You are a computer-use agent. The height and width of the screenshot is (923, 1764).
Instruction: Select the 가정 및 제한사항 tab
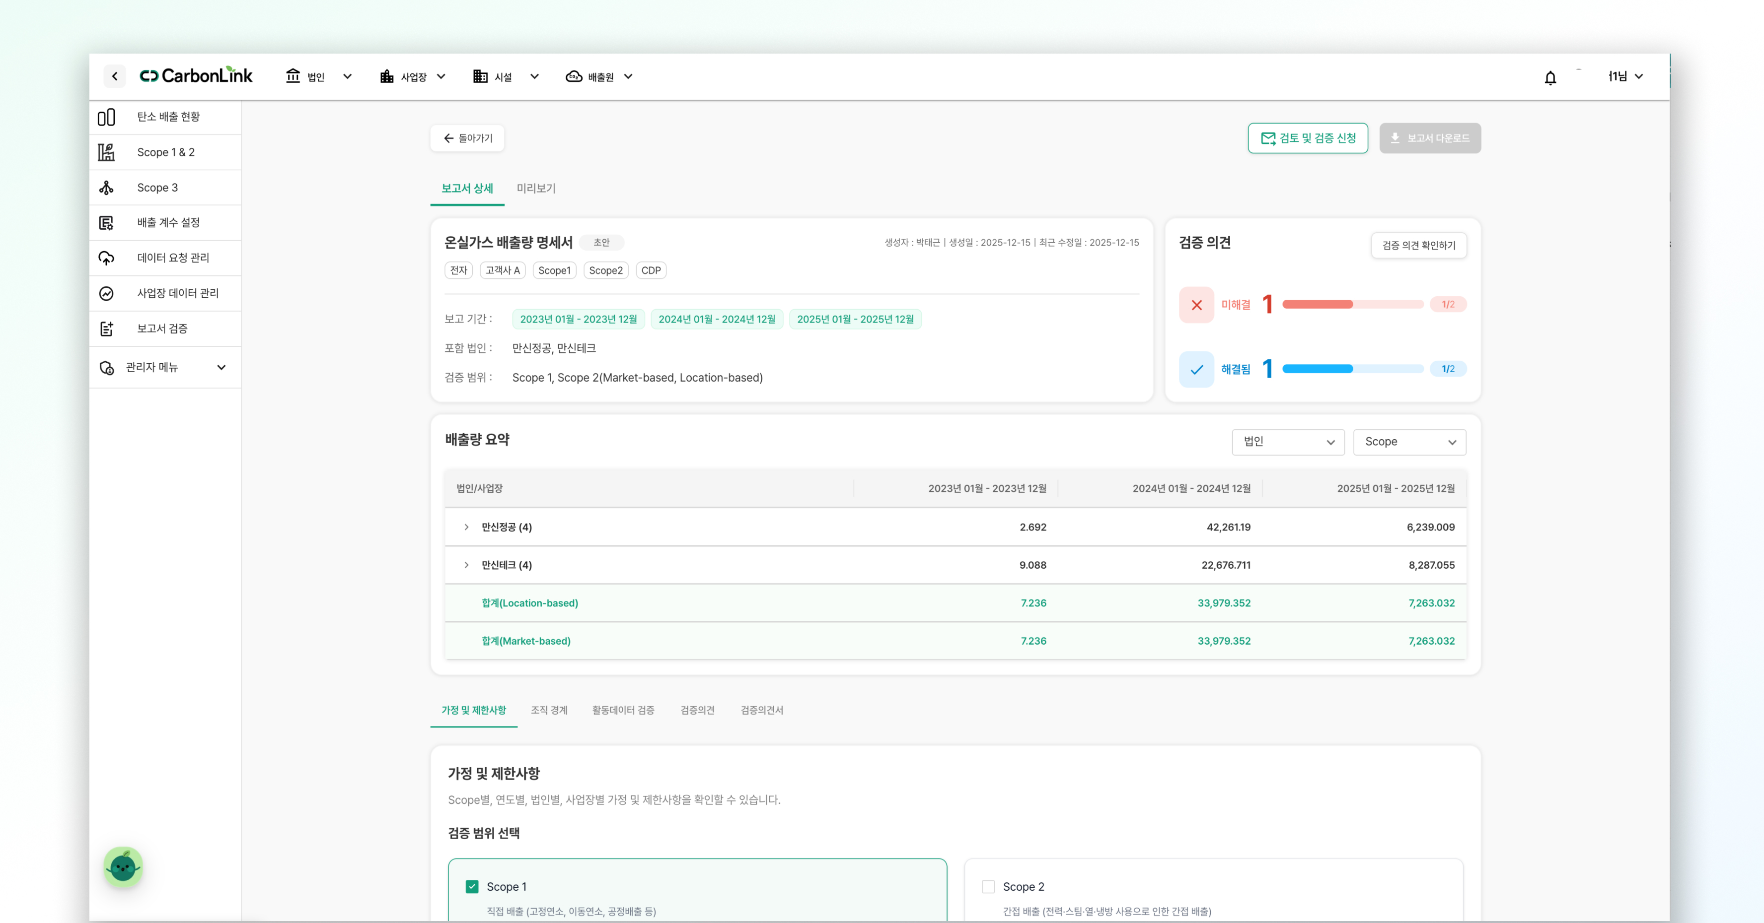tap(474, 710)
